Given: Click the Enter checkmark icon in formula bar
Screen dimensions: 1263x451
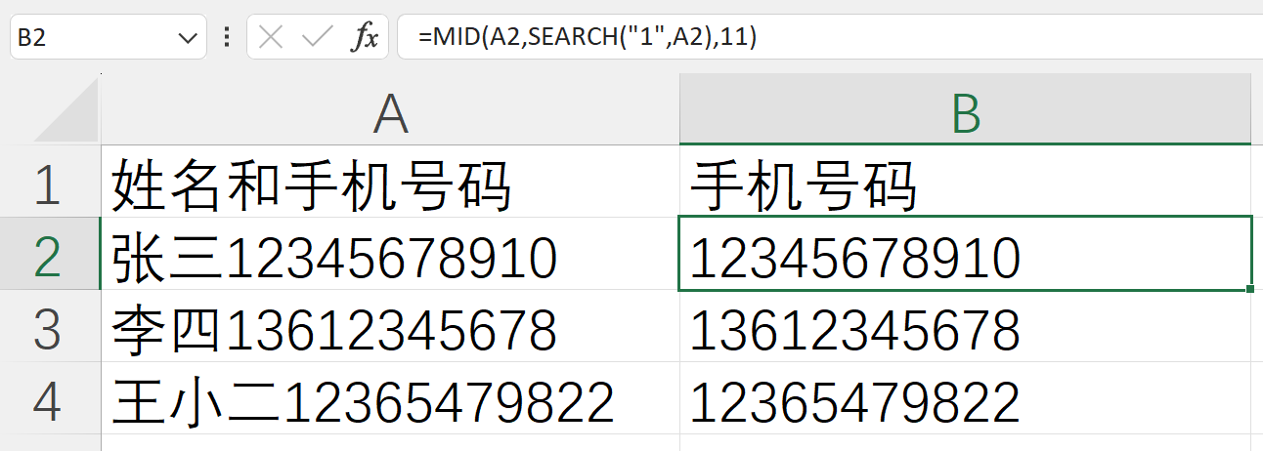Looking at the screenshot, I should tap(317, 38).
